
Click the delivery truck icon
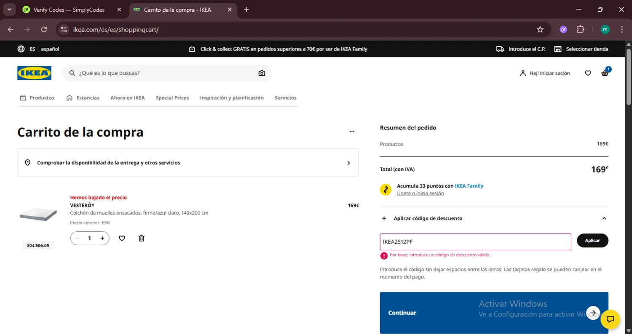pyautogui.click(x=500, y=49)
